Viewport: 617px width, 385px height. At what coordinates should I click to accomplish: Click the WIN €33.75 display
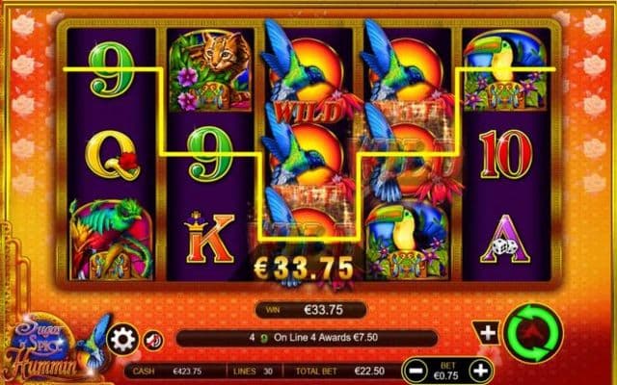point(310,310)
